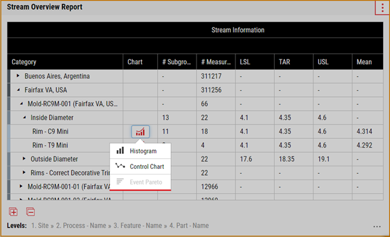Click the LSL column header
This screenshot has height=237, width=390.
point(255,62)
